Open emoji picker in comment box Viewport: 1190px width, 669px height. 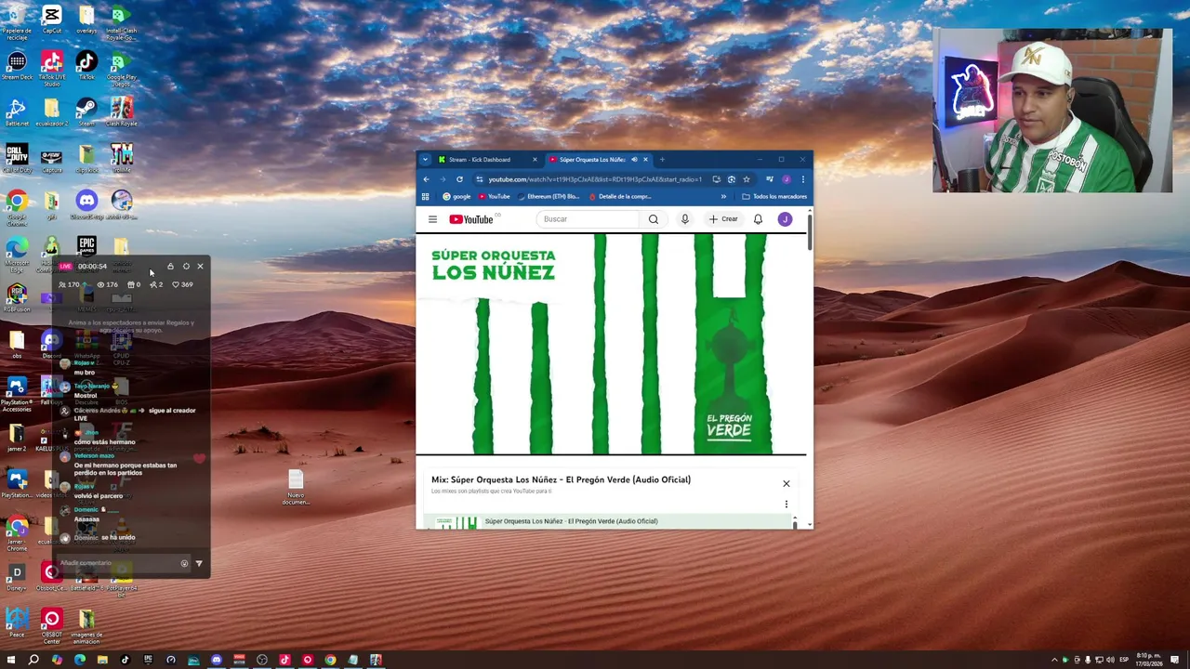(x=184, y=563)
